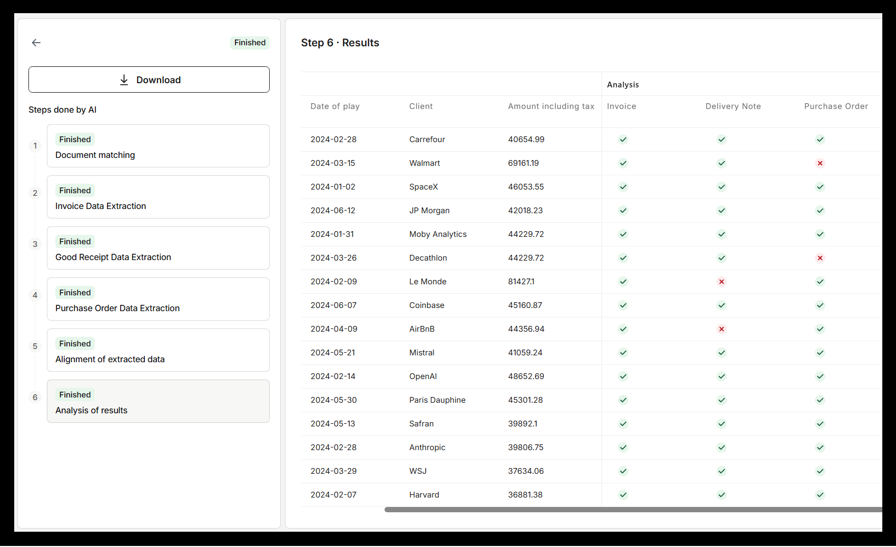Open the Document matching step
The height and width of the screenshot is (547, 896).
tap(158, 146)
